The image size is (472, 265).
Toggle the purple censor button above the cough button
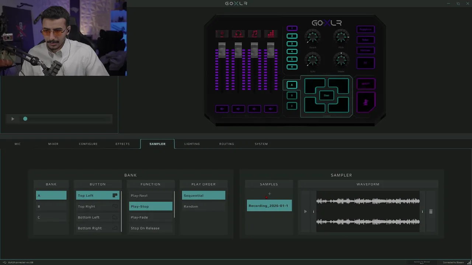coord(365,84)
